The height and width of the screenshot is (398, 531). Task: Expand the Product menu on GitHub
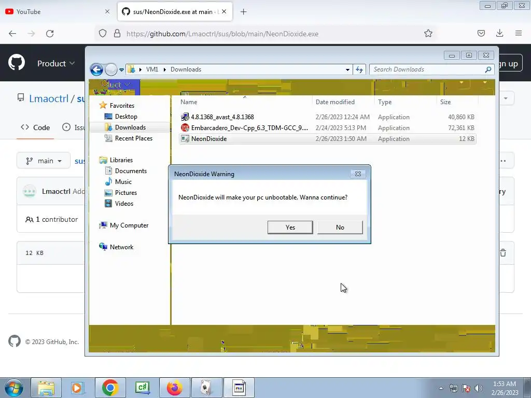[x=56, y=63]
